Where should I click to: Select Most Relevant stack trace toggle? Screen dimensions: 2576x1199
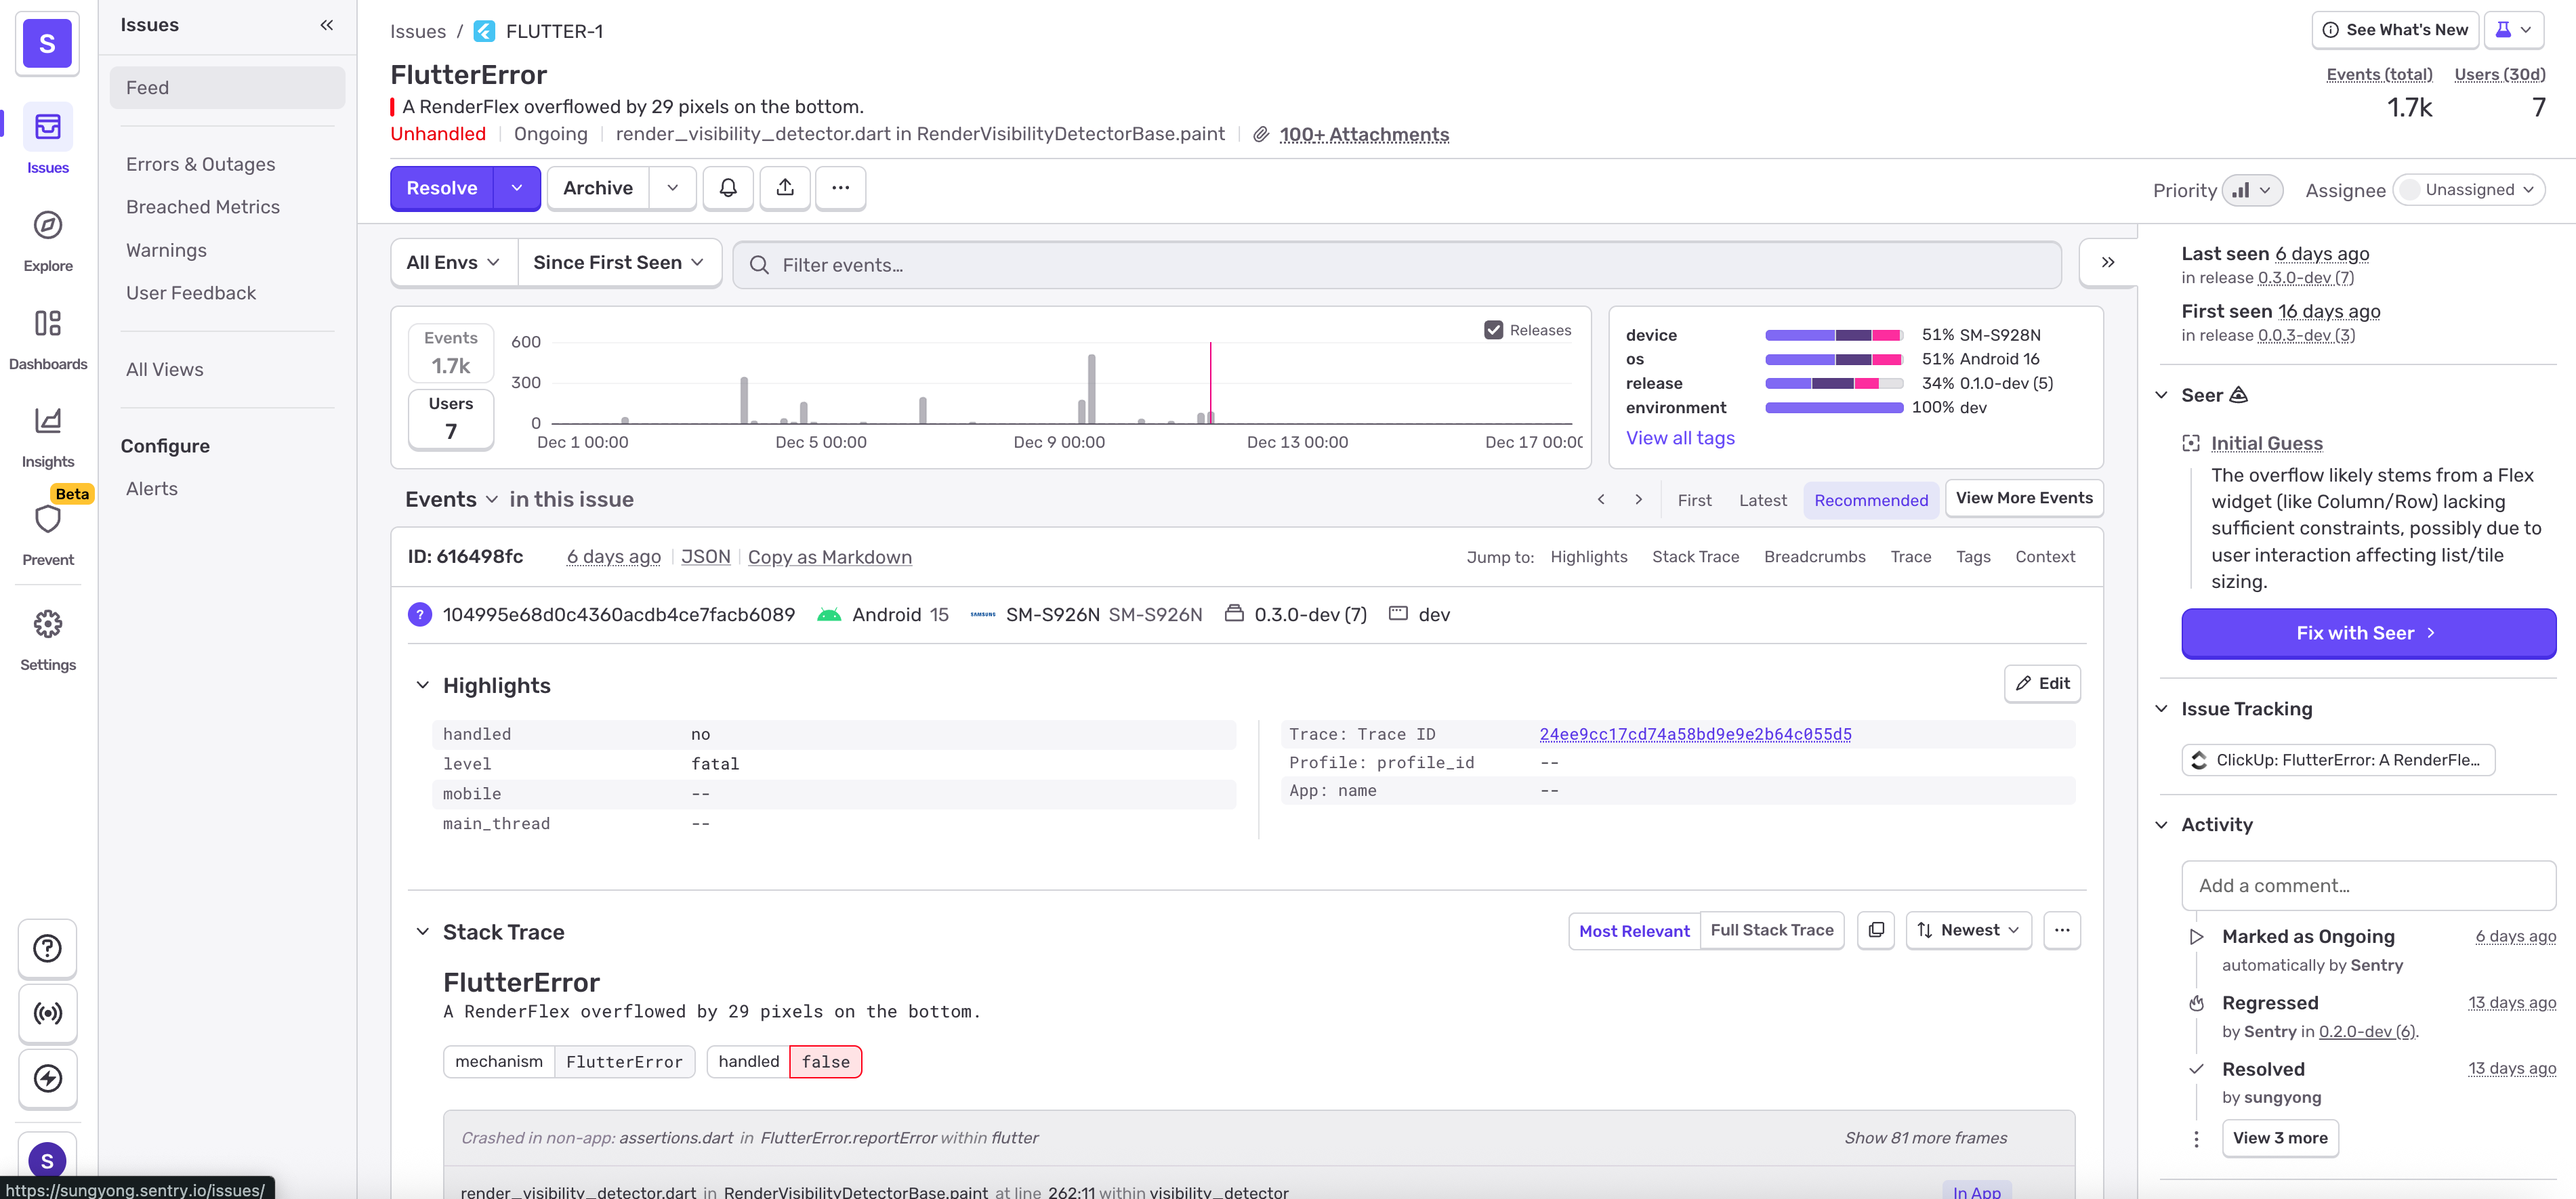[1633, 931]
